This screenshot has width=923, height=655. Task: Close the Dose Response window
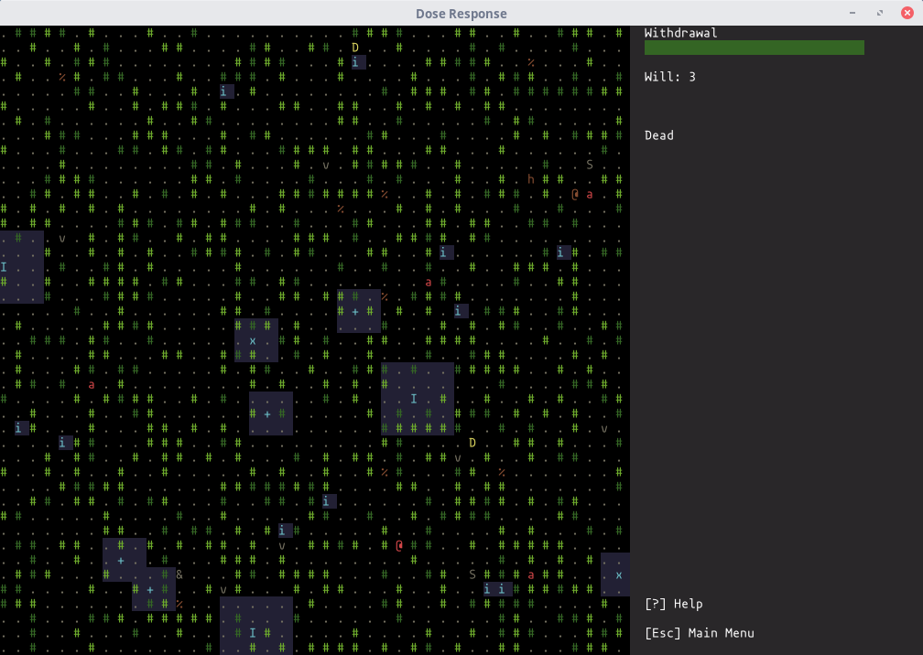point(907,13)
